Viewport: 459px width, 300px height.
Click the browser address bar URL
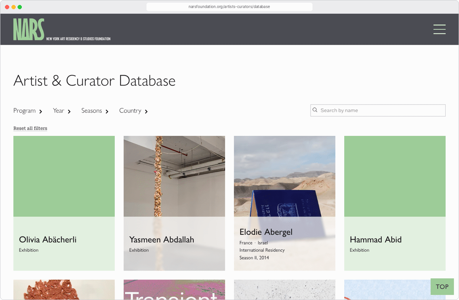click(229, 7)
